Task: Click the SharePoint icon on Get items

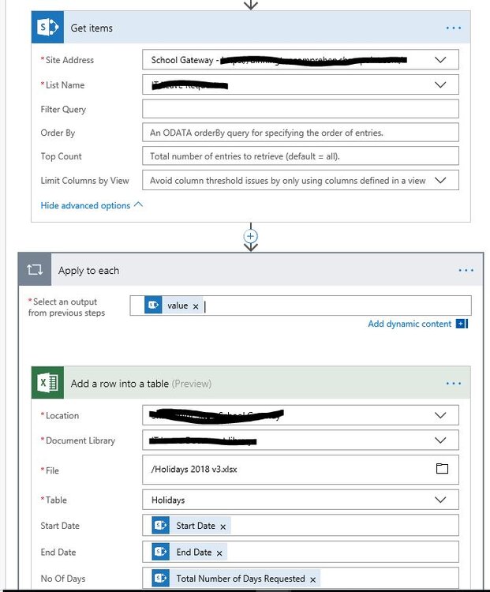Action: click(47, 28)
